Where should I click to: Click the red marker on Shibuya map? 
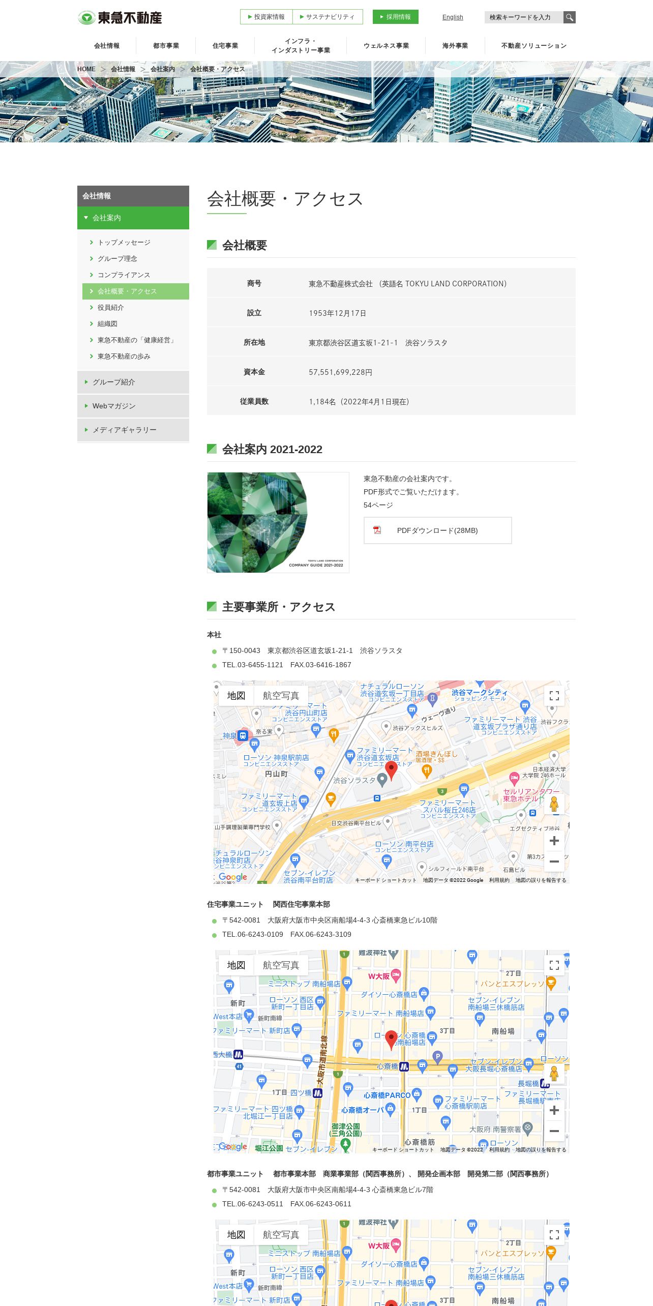pos(391,770)
